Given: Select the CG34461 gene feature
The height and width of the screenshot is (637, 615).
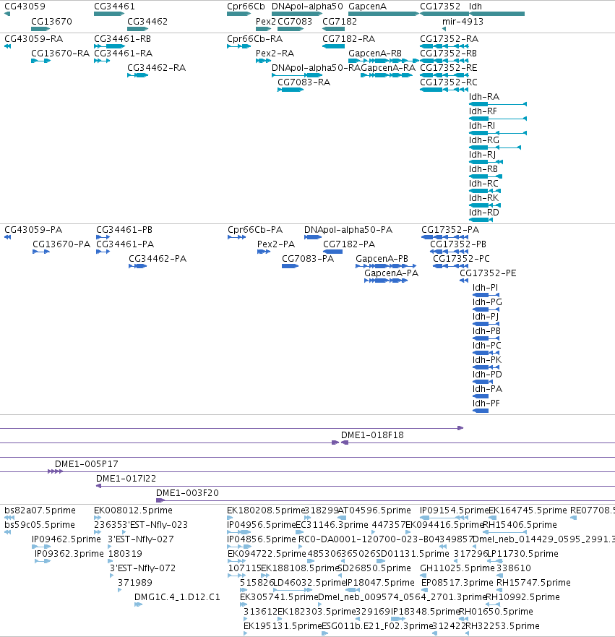Looking at the screenshot, I should pyautogui.click(x=109, y=14).
